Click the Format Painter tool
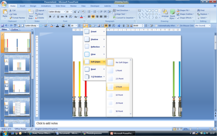Viewport: 217px width, 136px height. (18, 18)
